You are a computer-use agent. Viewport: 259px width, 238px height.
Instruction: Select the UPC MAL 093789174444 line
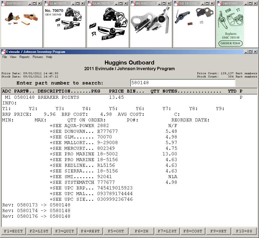pos(91,193)
